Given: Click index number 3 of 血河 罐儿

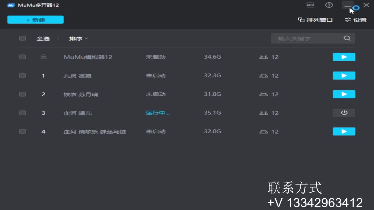Looking at the screenshot, I should point(43,113).
